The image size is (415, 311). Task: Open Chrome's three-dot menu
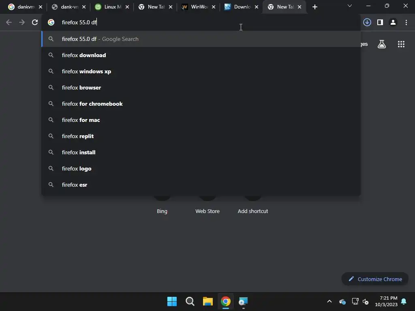[x=406, y=23]
